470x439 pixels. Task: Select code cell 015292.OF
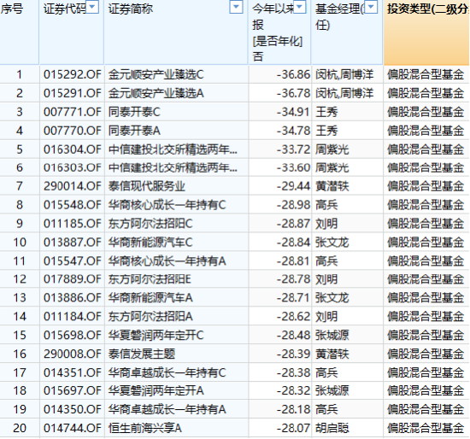[x=73, y=74]
